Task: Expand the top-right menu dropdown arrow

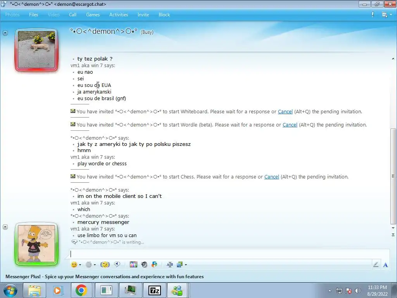Action: tap(391, 15)
